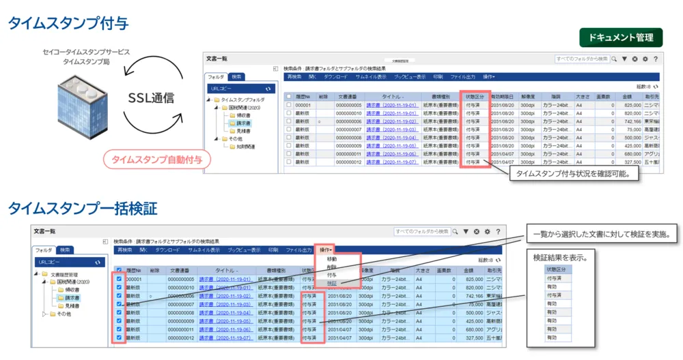This screenshot has width=683, height=360.
Task: Open 請求書 link for document 0000000007 in upper list
Action: tap(392, 130)
